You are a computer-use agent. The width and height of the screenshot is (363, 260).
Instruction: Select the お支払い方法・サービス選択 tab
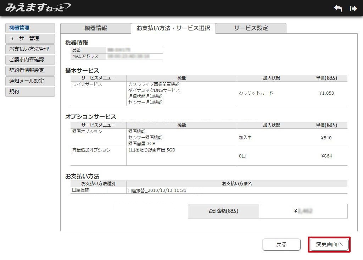click(x=173, y=28)
